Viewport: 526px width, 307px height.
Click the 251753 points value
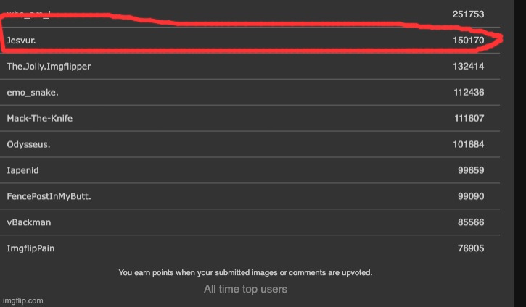pos(467,14)
